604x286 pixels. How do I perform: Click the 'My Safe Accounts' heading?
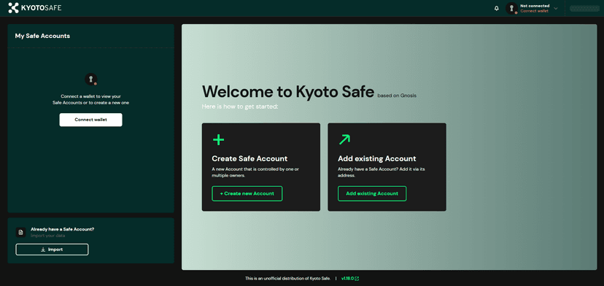(42, 36)
